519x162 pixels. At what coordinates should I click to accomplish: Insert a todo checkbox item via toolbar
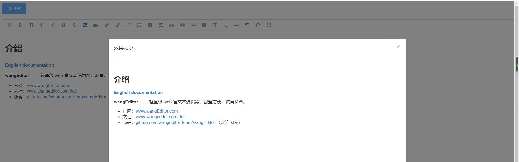pyautogui.click(x=150, y=25)
